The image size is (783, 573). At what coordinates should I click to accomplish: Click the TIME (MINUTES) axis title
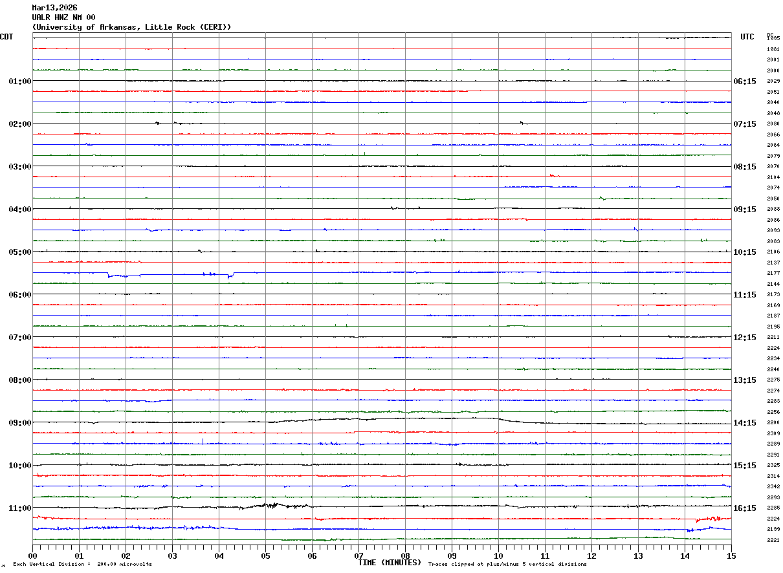click(390, 563)
